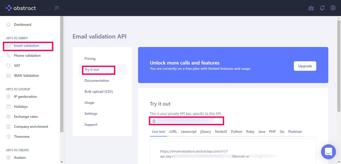Screen dimensions: 341x164
Task: Click the Company enrichment building icon
Action: pos(8,126)
